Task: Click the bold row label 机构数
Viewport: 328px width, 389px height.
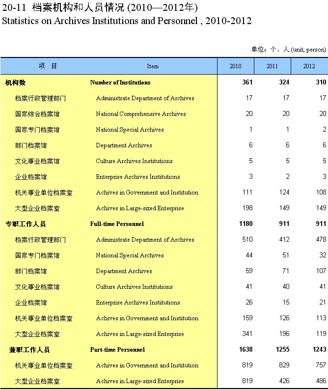Action: pos(15,83)
